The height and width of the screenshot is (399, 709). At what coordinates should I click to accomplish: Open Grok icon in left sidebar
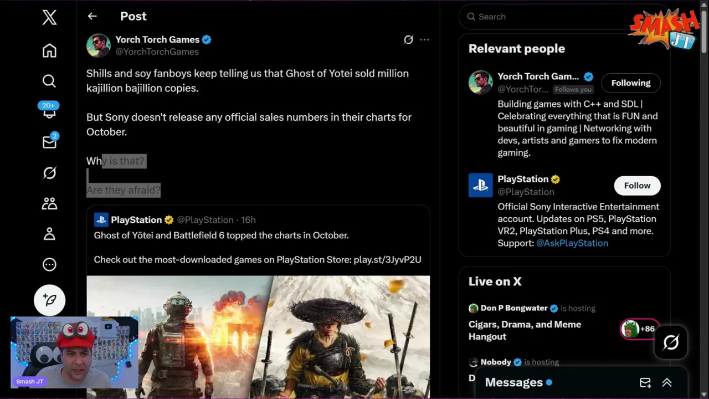[x=49, y=173]
